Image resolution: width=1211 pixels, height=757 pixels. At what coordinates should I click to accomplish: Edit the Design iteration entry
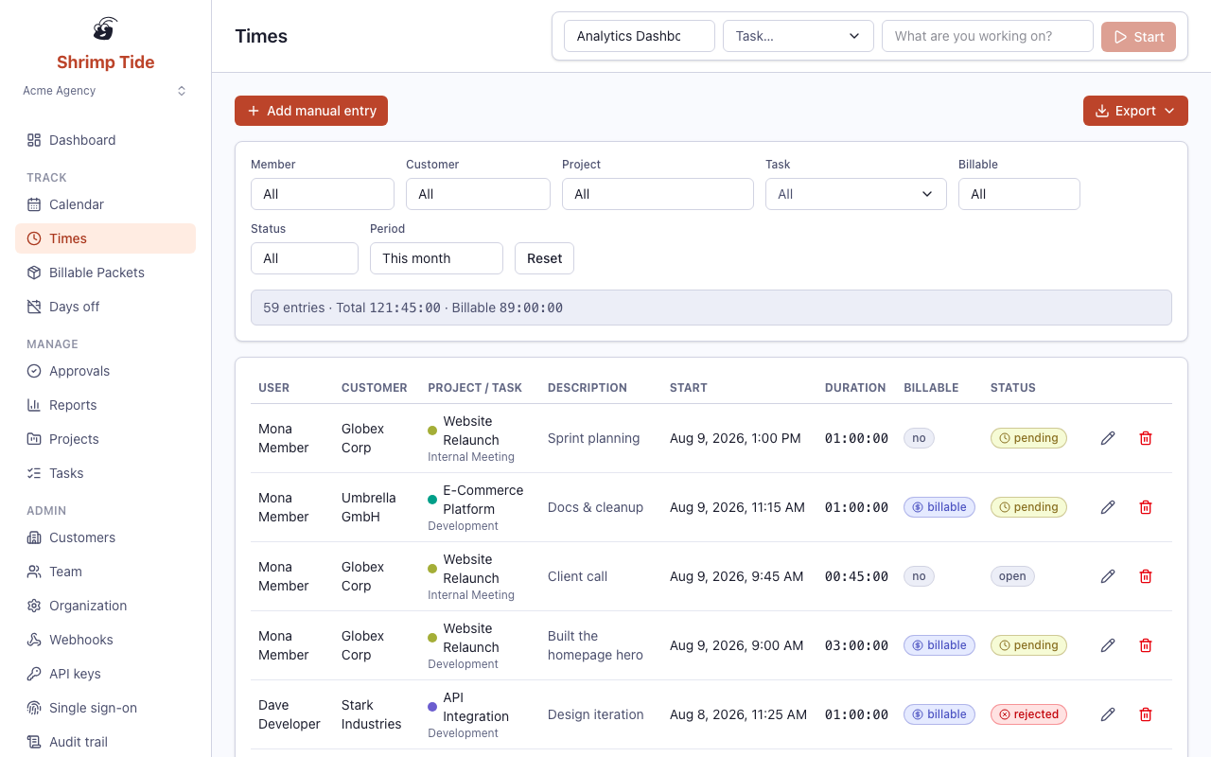1108,714
